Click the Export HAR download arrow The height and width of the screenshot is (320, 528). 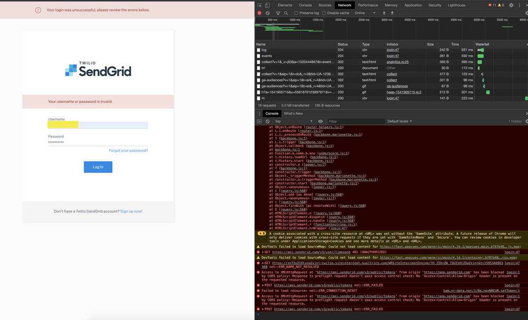tap(392, 13)
